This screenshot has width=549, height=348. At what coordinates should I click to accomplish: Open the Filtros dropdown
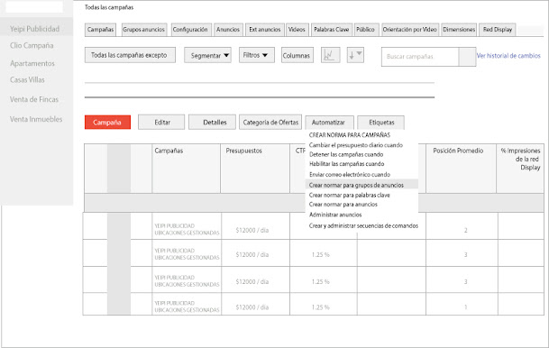click(x=256, y=55)
